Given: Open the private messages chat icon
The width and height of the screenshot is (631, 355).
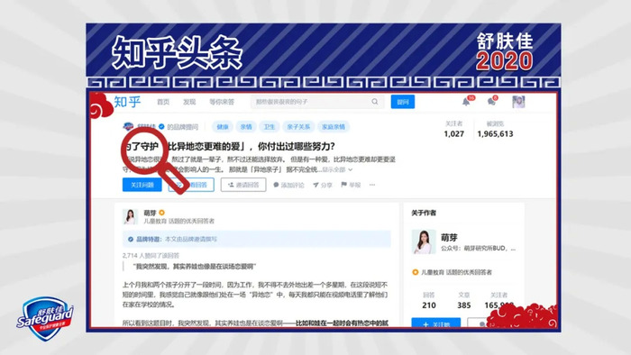Looking at the screenshot, I should 491,102.
